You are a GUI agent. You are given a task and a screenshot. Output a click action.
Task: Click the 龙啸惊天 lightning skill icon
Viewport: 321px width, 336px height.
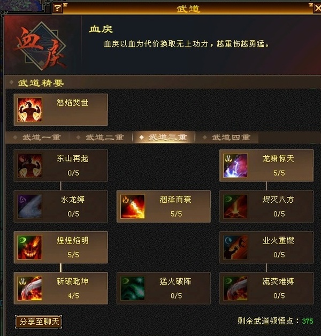coord(235,165)
